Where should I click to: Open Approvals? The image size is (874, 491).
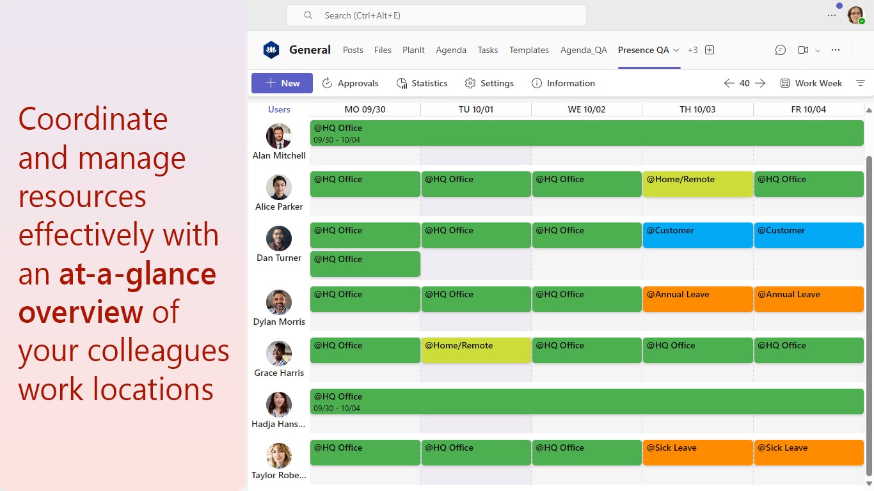[350, 83]
